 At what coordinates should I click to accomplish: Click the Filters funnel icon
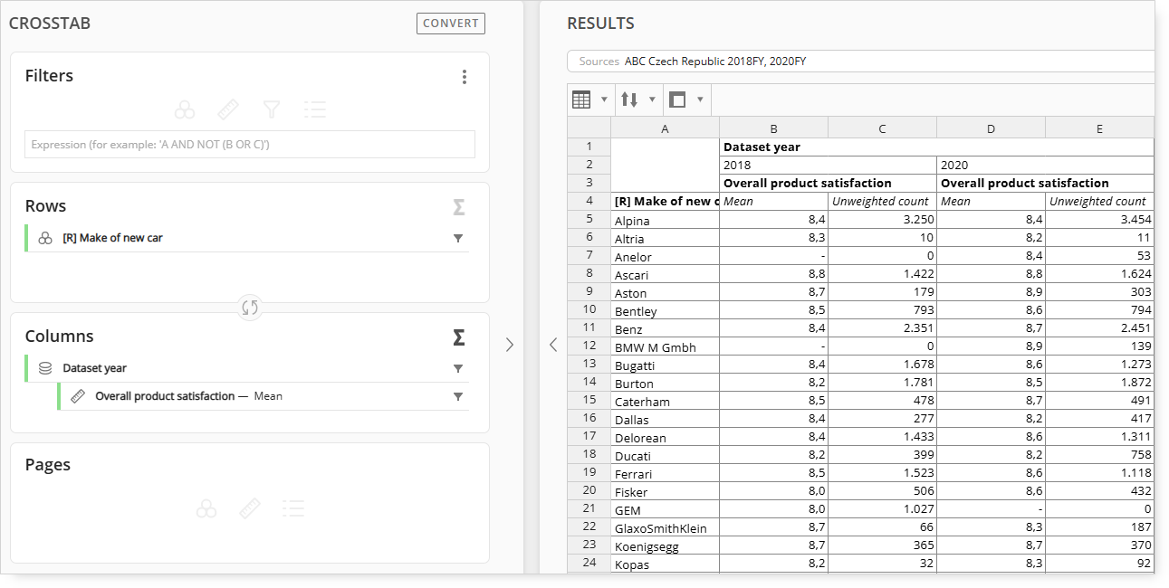coord(271,110)
